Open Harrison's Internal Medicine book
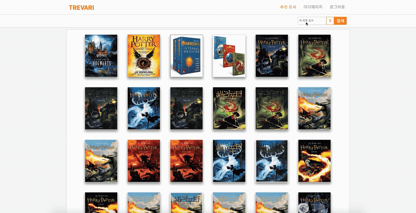This screenshot has height=213, width=416. [x=186, y=56]
